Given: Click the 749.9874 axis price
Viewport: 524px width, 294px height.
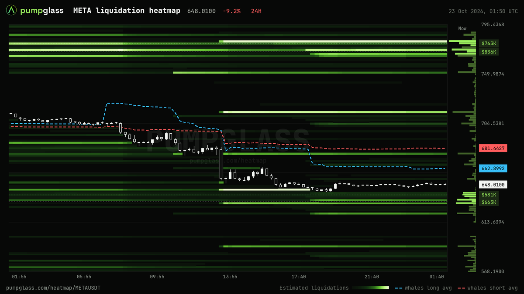Looking at the screenshot, I should [x=493, y=74].
